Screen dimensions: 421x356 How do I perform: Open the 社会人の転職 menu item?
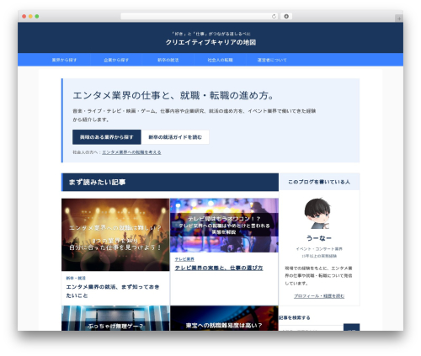tap(220, 60)
